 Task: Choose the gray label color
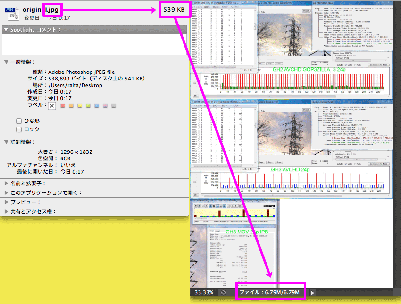click(x=114, y=106)
